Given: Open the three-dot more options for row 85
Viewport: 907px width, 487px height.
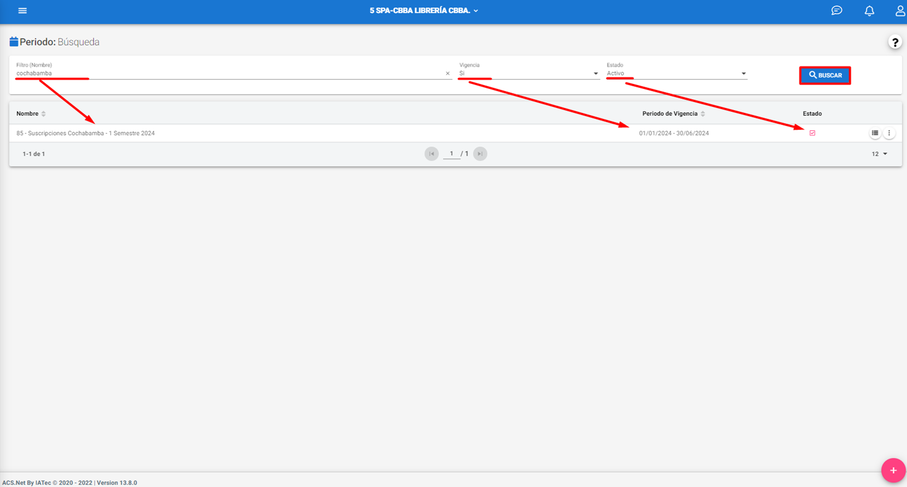Looking at the screenshot, I should (x=889, y=133).
